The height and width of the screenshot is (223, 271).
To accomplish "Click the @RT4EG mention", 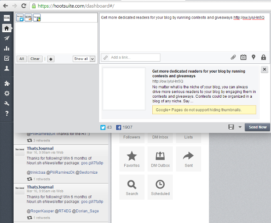I will tap(63, 211).
